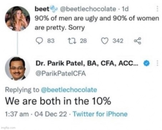Click the Twitter for iPhone link
The image size is (162, 130).
tap(100, 114)
